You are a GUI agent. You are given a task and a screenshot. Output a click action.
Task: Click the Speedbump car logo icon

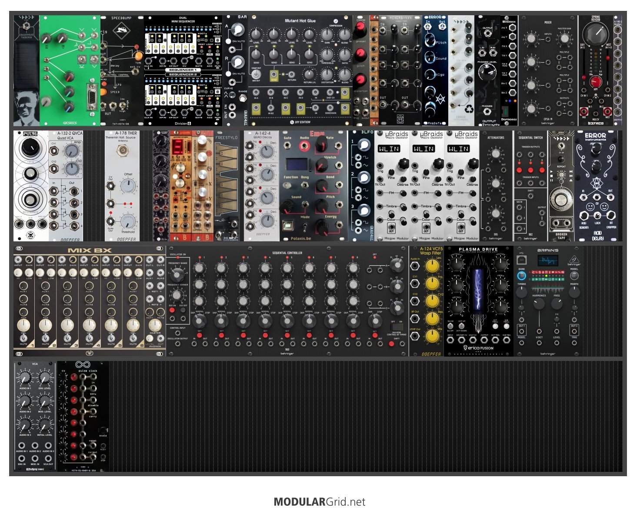coord(122,30)
